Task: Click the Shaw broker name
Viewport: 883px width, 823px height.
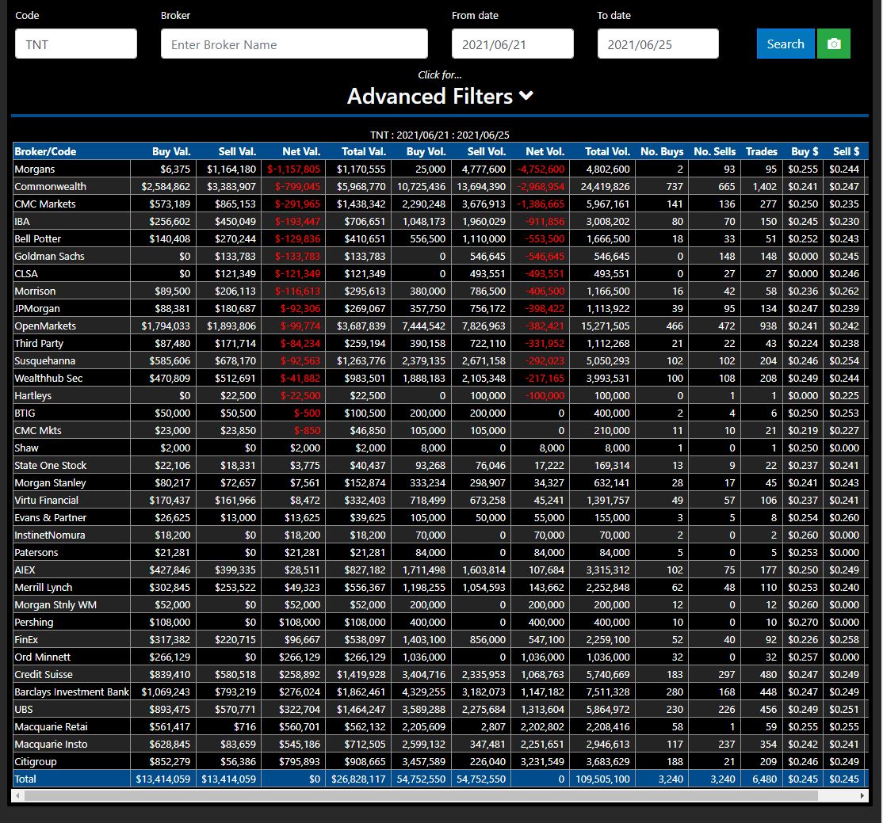Action: click(26, 448)
